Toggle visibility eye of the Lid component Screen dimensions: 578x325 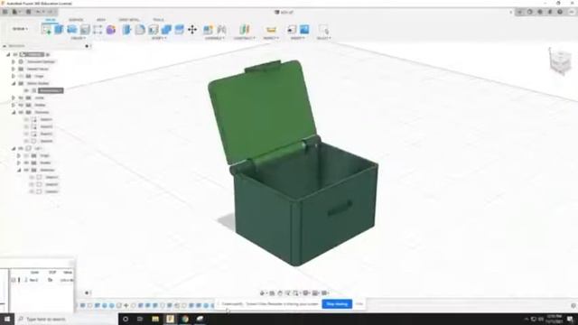[x=21, y=148]
